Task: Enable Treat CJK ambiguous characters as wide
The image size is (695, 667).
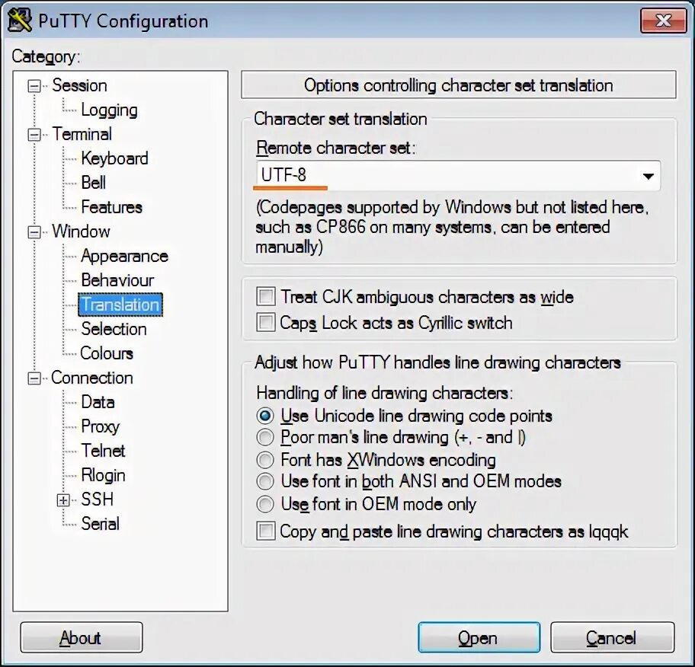Action: click(265, 296)
